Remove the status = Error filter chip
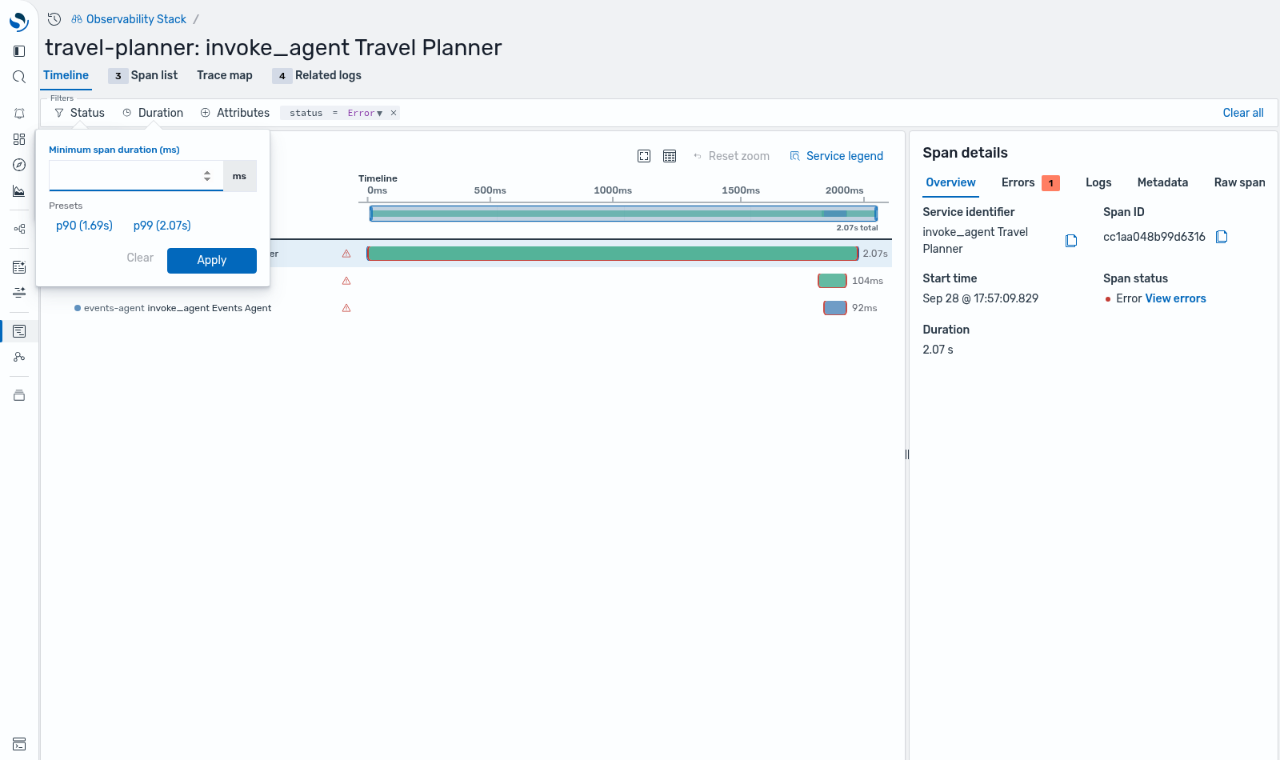The width and height of the screenshot is (1280, 760). (x=394, y=113)
